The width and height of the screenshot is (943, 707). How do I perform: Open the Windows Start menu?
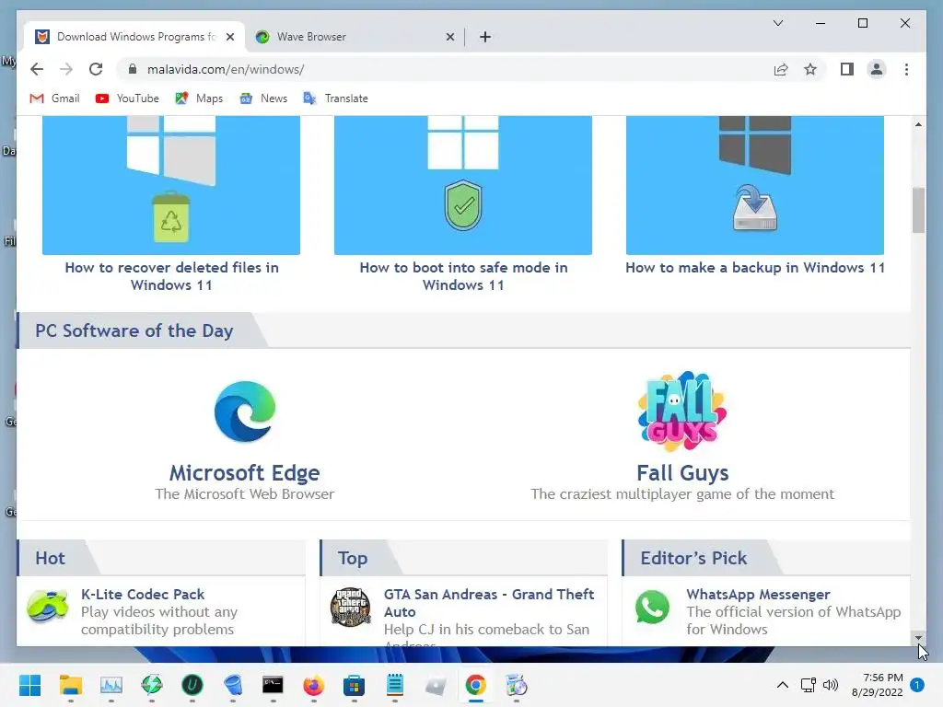coord(30,685)
